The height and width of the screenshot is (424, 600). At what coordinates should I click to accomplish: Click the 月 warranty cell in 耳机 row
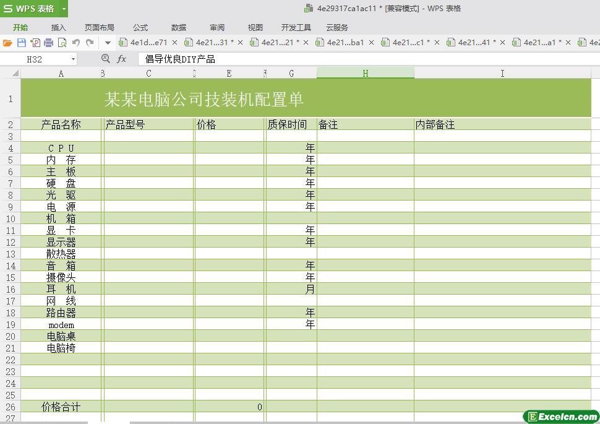point(291,289)
